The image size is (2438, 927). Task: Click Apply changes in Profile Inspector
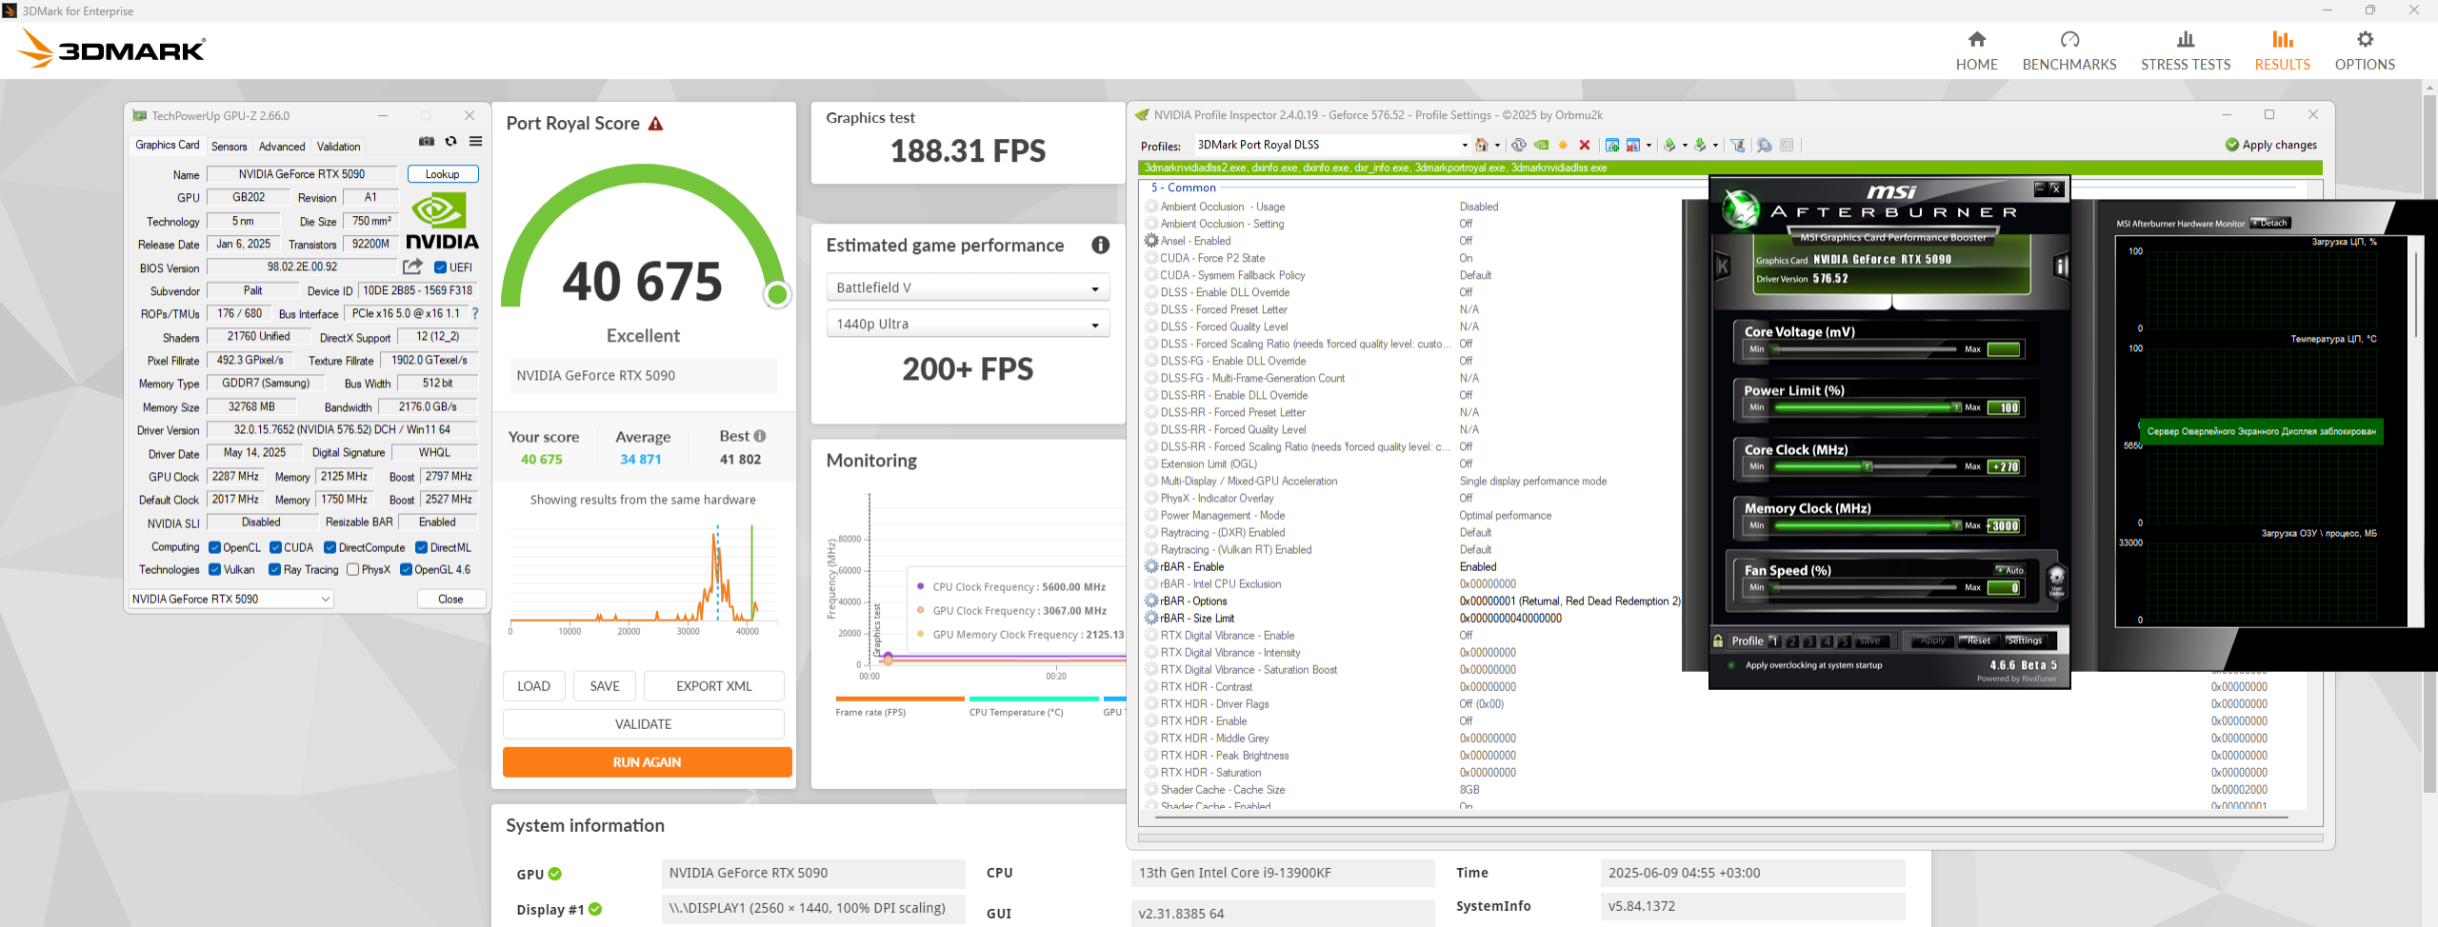point(2271,145)
